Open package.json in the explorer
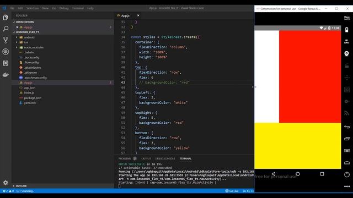 click(33, 98)
